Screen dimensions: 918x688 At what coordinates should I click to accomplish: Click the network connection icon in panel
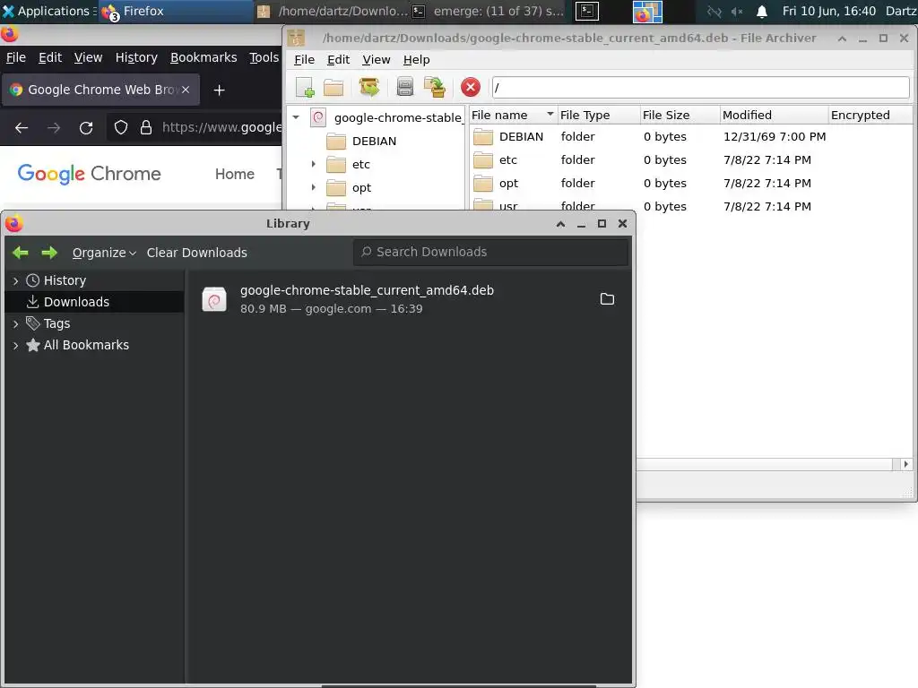(x=714, y=11)
